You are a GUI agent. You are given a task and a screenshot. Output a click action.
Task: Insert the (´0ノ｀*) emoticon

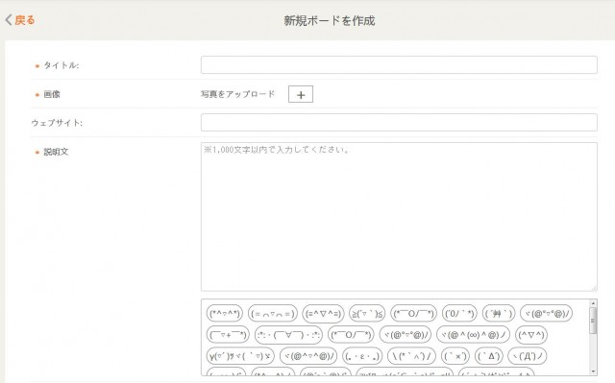pos(459,313)
